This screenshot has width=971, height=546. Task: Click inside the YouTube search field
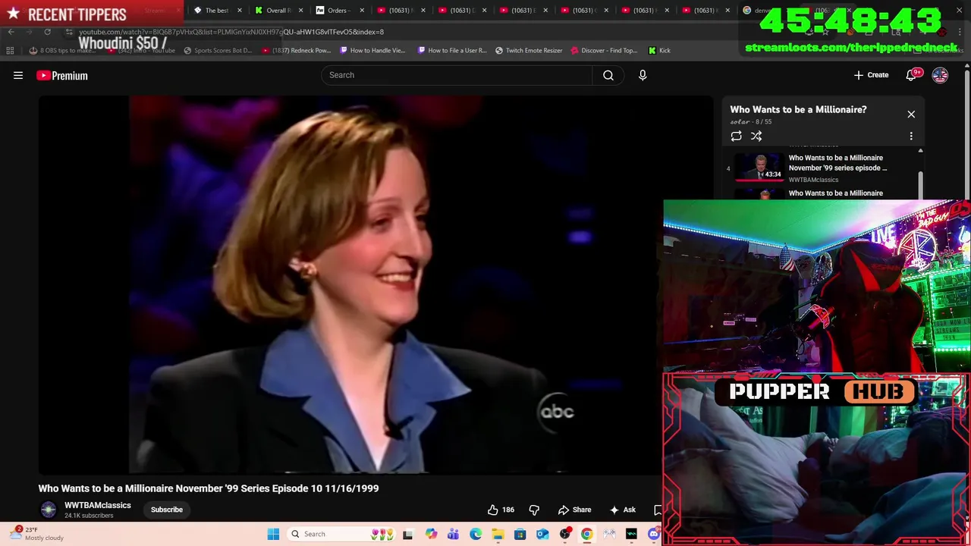click(457, 75)
